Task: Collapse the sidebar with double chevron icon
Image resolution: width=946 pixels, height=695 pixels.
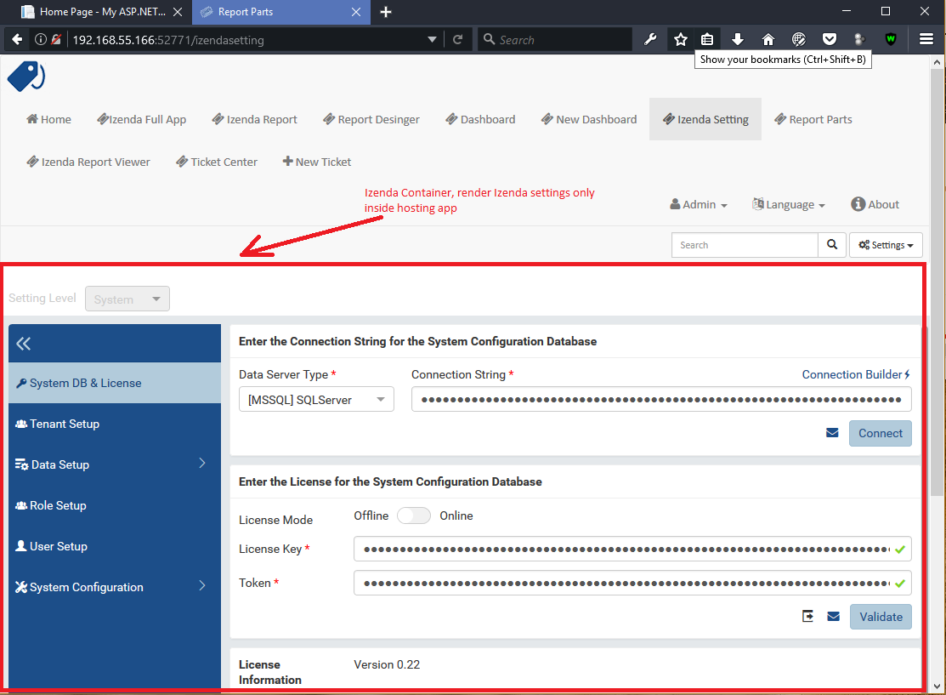Action: [x=24, y=344]
